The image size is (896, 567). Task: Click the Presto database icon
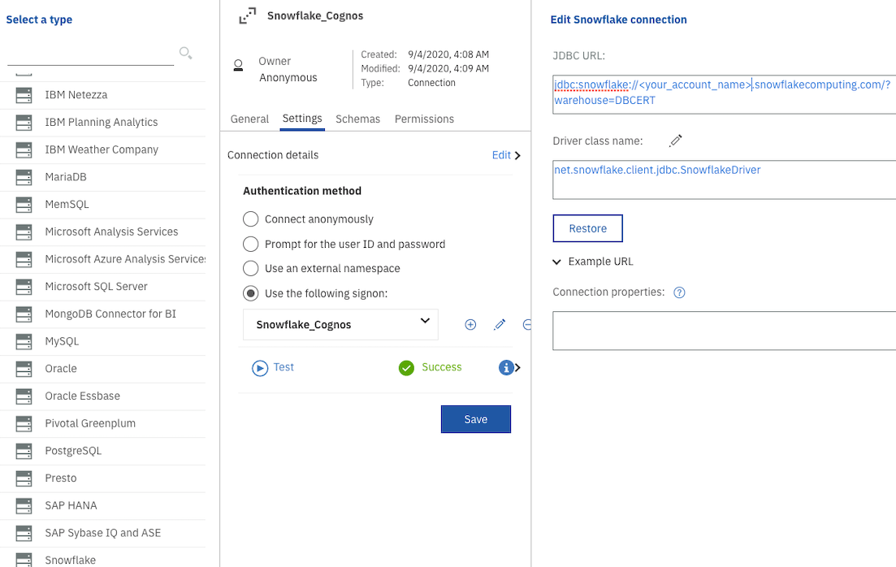point(24,478)
